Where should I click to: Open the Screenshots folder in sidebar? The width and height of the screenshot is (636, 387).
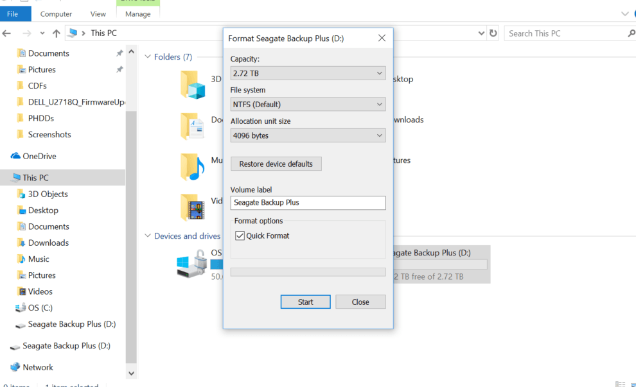49,135
